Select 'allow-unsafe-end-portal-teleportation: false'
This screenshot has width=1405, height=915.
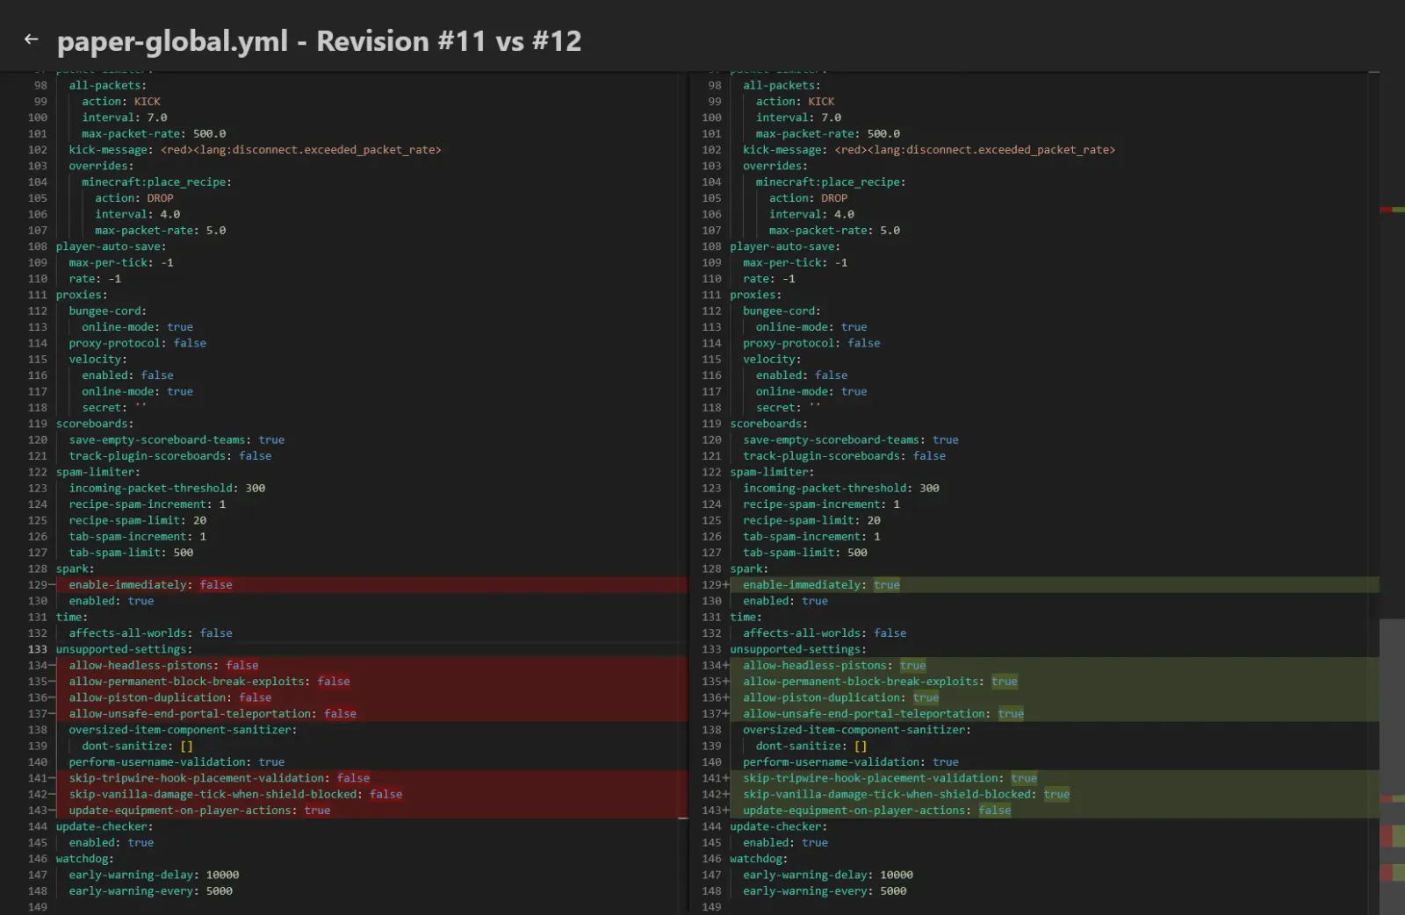(213, 714)
